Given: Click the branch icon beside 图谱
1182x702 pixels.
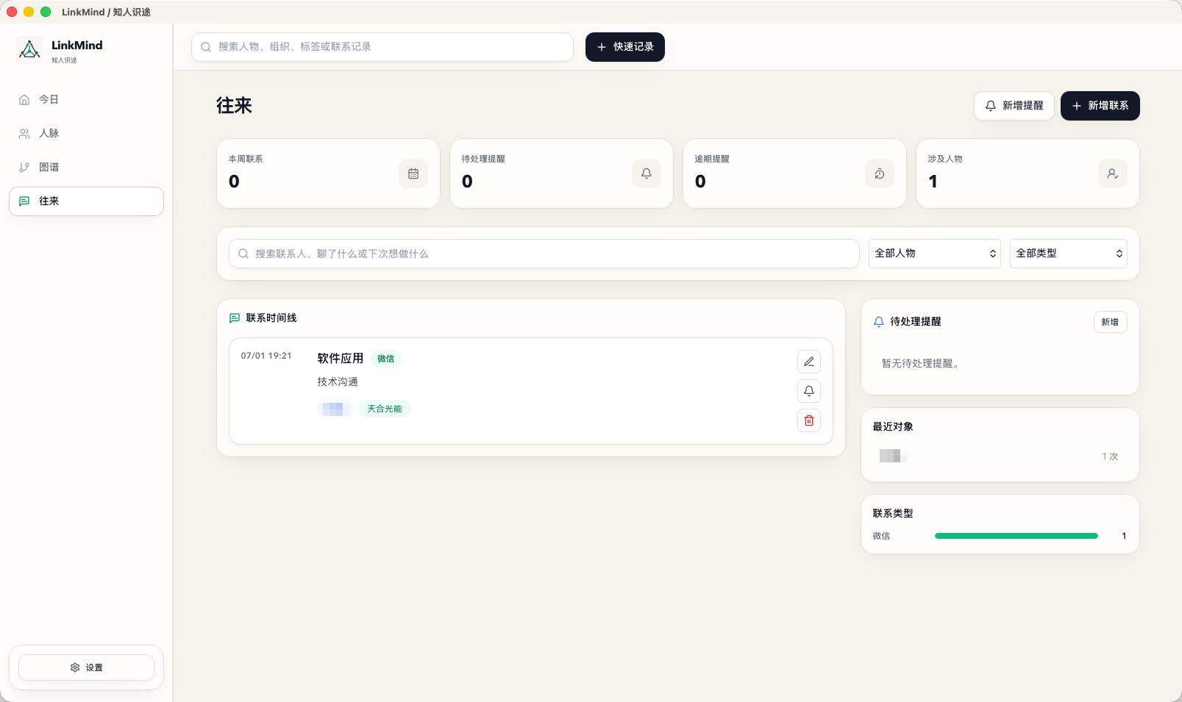Looking at the screenshot, I should 24,168.
